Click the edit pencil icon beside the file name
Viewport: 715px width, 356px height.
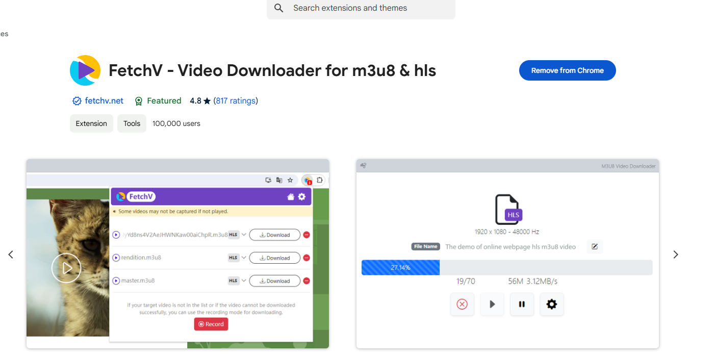pos(595,247)
